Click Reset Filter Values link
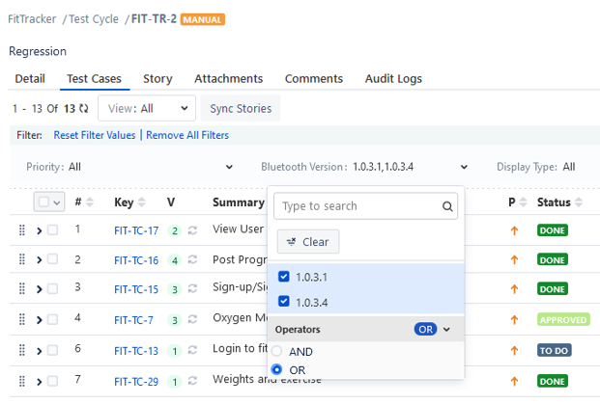Viewport: 600px width, 404px height. point(95,135)
